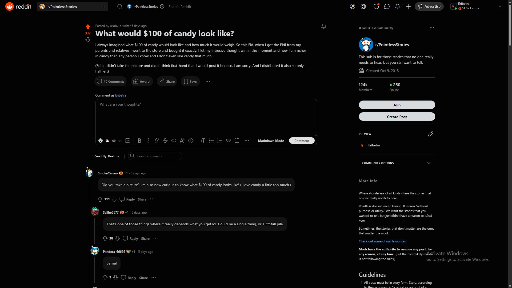
Task: Expand the logged-in user account menu
Action: tap(500, 6)
